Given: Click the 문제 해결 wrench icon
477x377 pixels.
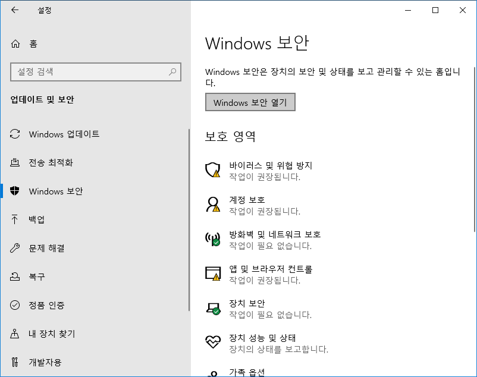Looking at the screenshot, I should (x=15, y=248).
